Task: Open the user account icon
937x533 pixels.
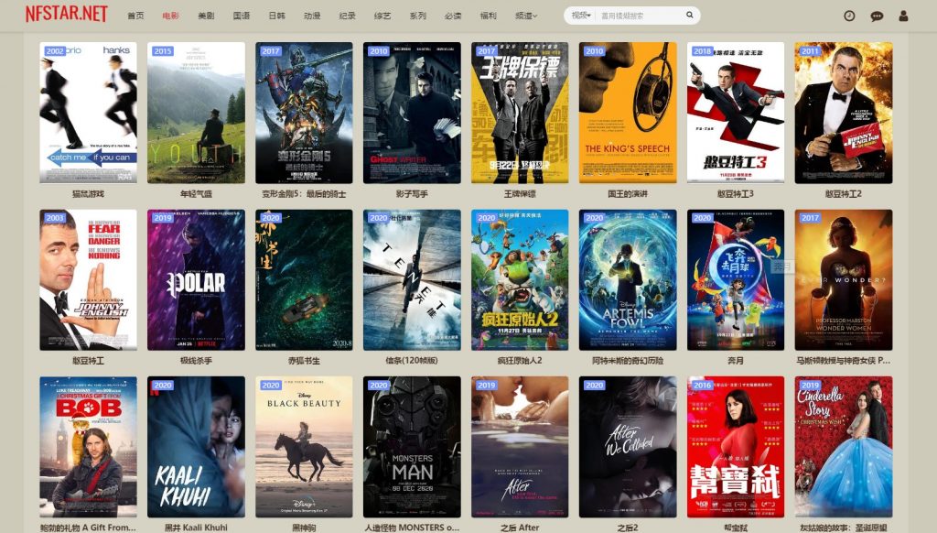Action: point(903,16)
